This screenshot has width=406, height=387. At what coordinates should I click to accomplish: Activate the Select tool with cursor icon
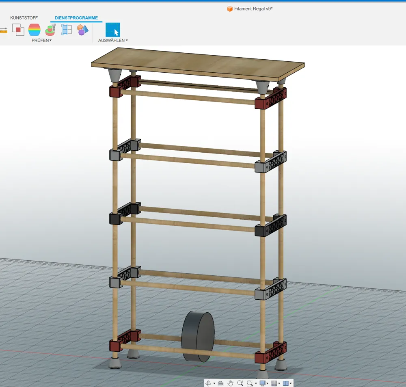click(x=113, y=30)
